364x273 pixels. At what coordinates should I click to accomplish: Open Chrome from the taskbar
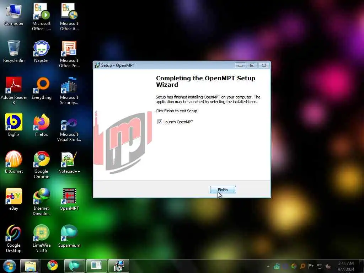click(53, 266)
